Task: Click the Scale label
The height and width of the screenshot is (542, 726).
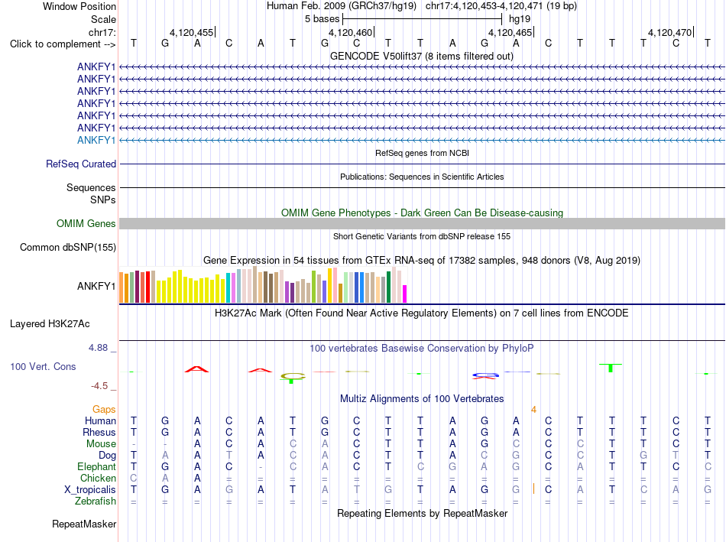Action: tap(103, 19)
